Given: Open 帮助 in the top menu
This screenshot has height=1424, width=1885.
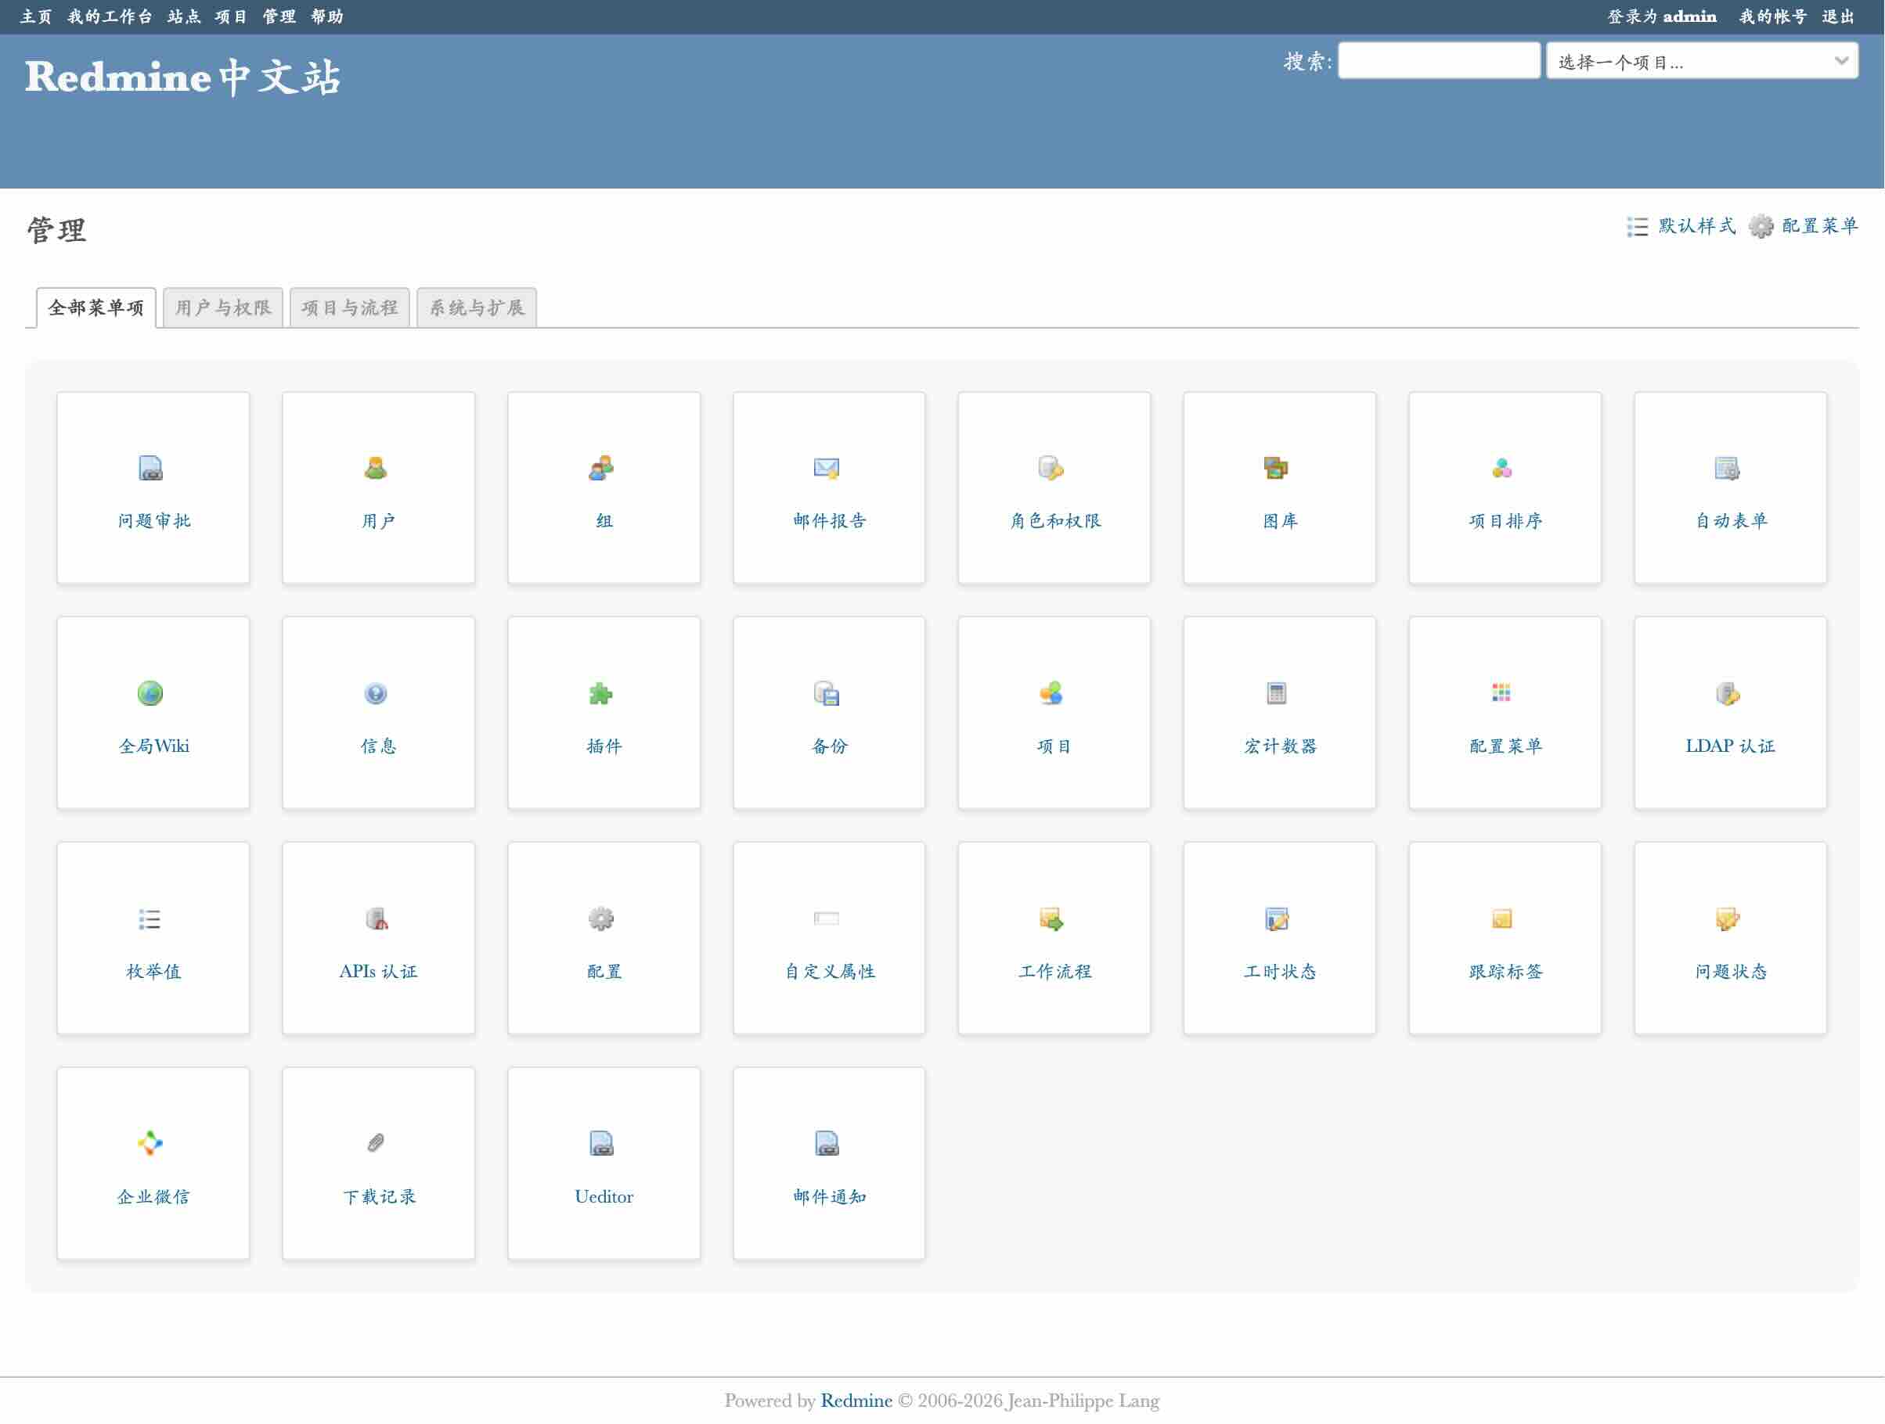Looking at the screenshot, I should point(327,16).
